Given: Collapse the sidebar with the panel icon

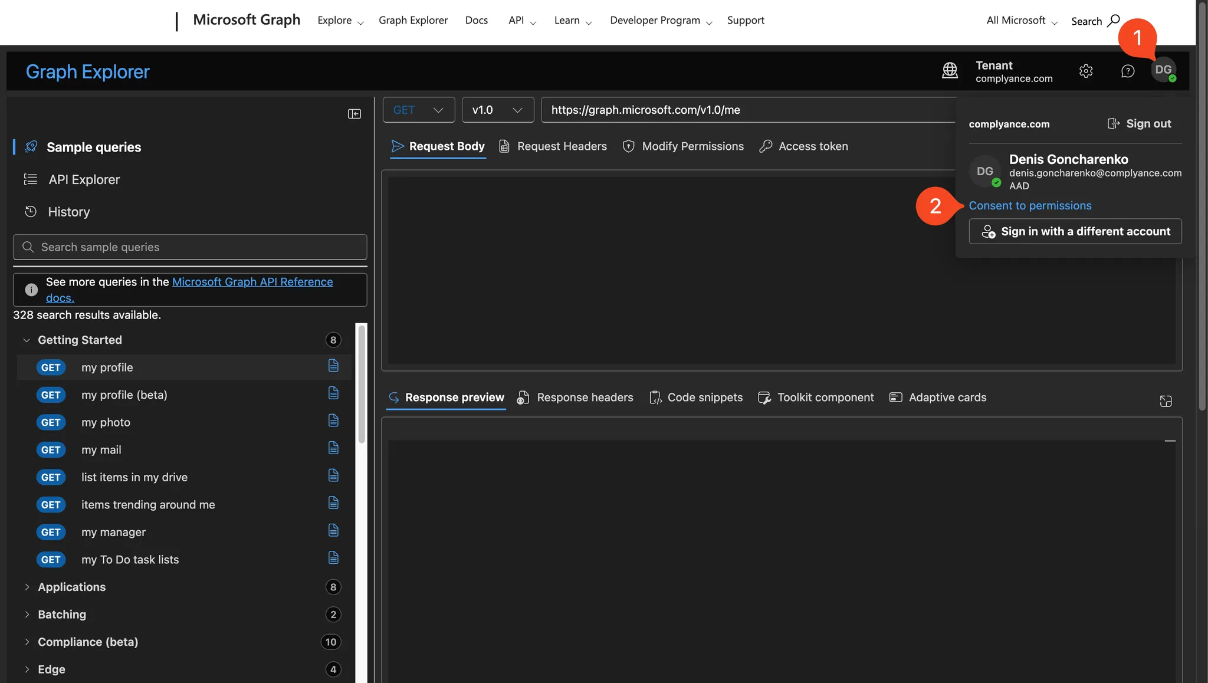Looking at the screenshot, I should click(354, 113).
